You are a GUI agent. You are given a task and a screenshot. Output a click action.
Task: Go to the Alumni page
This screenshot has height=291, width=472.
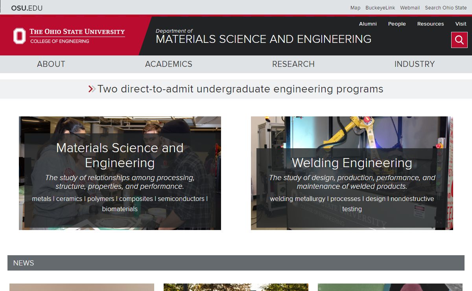368,24
